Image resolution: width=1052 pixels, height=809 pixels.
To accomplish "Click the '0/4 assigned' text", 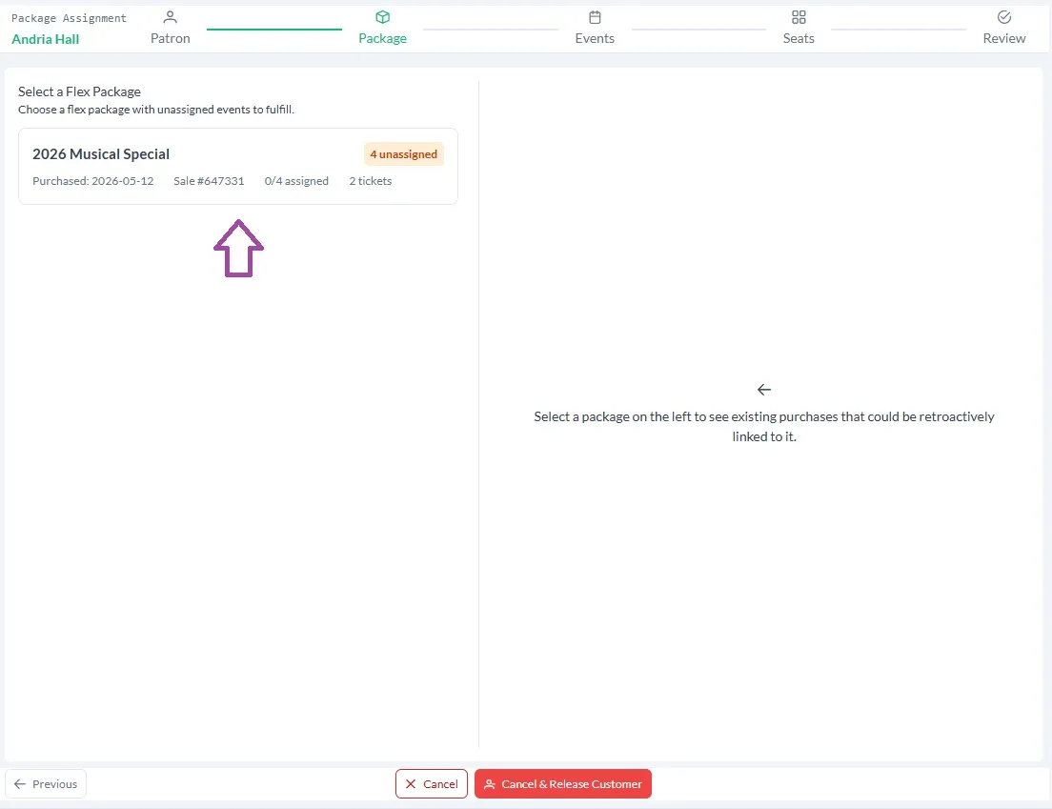I will [x=296, y=181].
